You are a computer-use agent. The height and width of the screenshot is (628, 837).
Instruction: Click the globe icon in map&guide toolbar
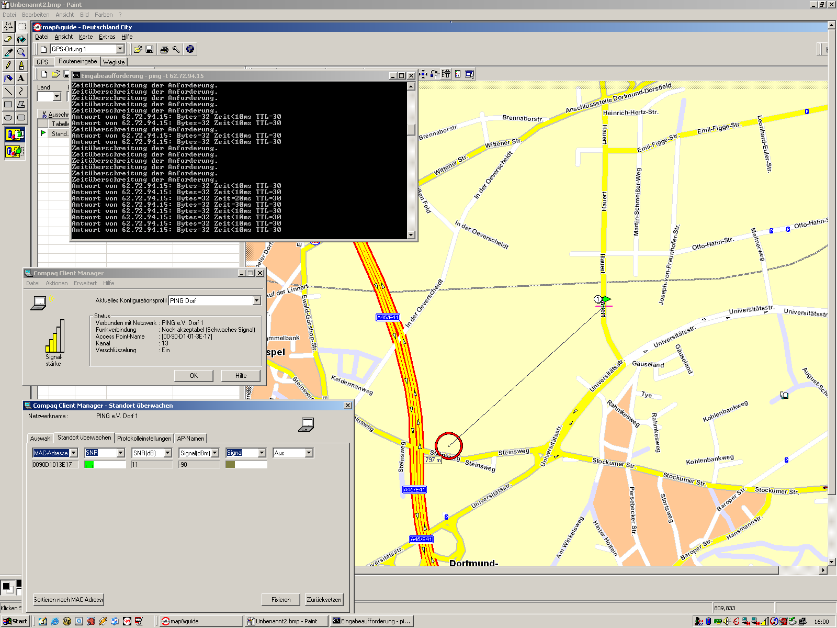[190, 49]
